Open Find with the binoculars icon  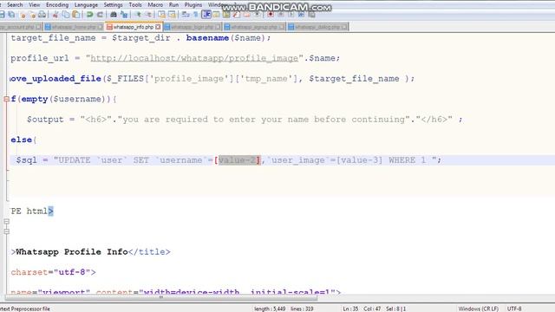(114, 15)
